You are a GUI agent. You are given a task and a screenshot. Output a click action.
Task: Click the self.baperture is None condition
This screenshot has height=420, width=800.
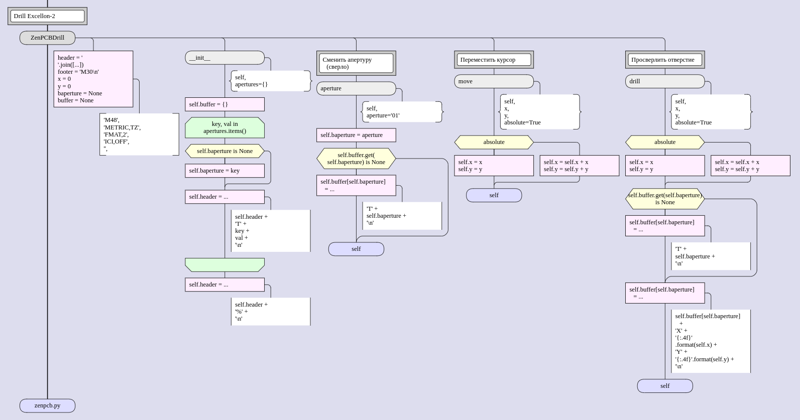coord(224,151)
